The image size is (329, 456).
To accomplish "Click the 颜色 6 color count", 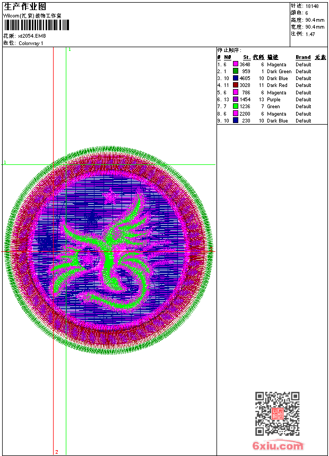I will tap(299, 13).
